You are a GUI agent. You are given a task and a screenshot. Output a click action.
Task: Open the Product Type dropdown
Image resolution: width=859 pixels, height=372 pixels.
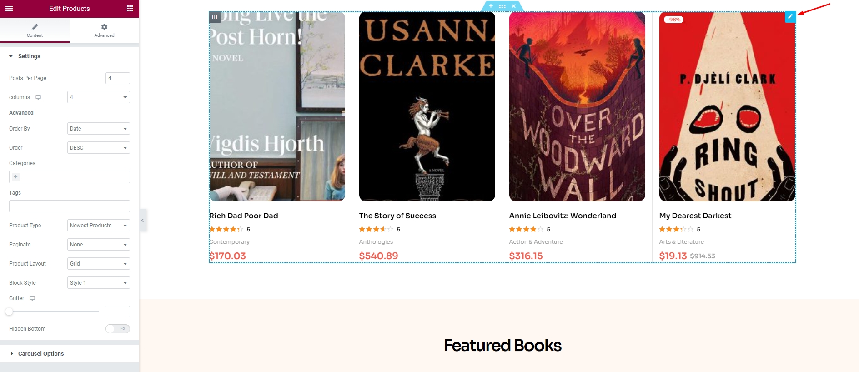click(99, 226)
